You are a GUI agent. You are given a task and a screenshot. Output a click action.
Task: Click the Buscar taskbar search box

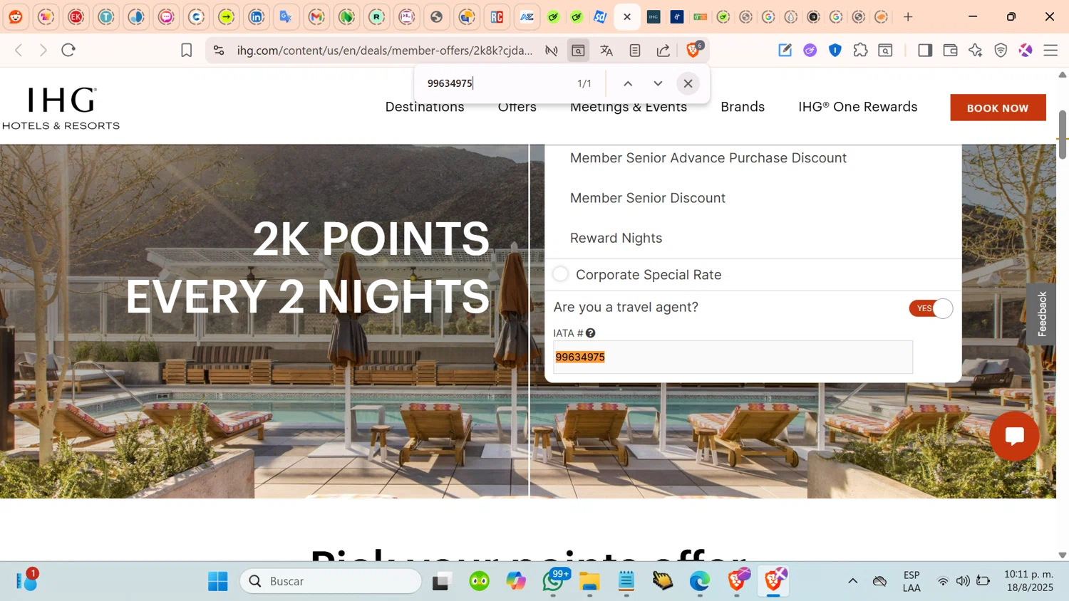pos(331,581)
